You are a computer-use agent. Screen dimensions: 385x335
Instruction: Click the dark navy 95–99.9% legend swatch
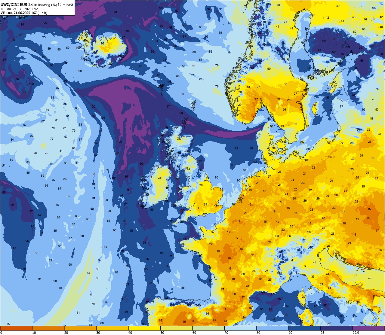point(337,328)
